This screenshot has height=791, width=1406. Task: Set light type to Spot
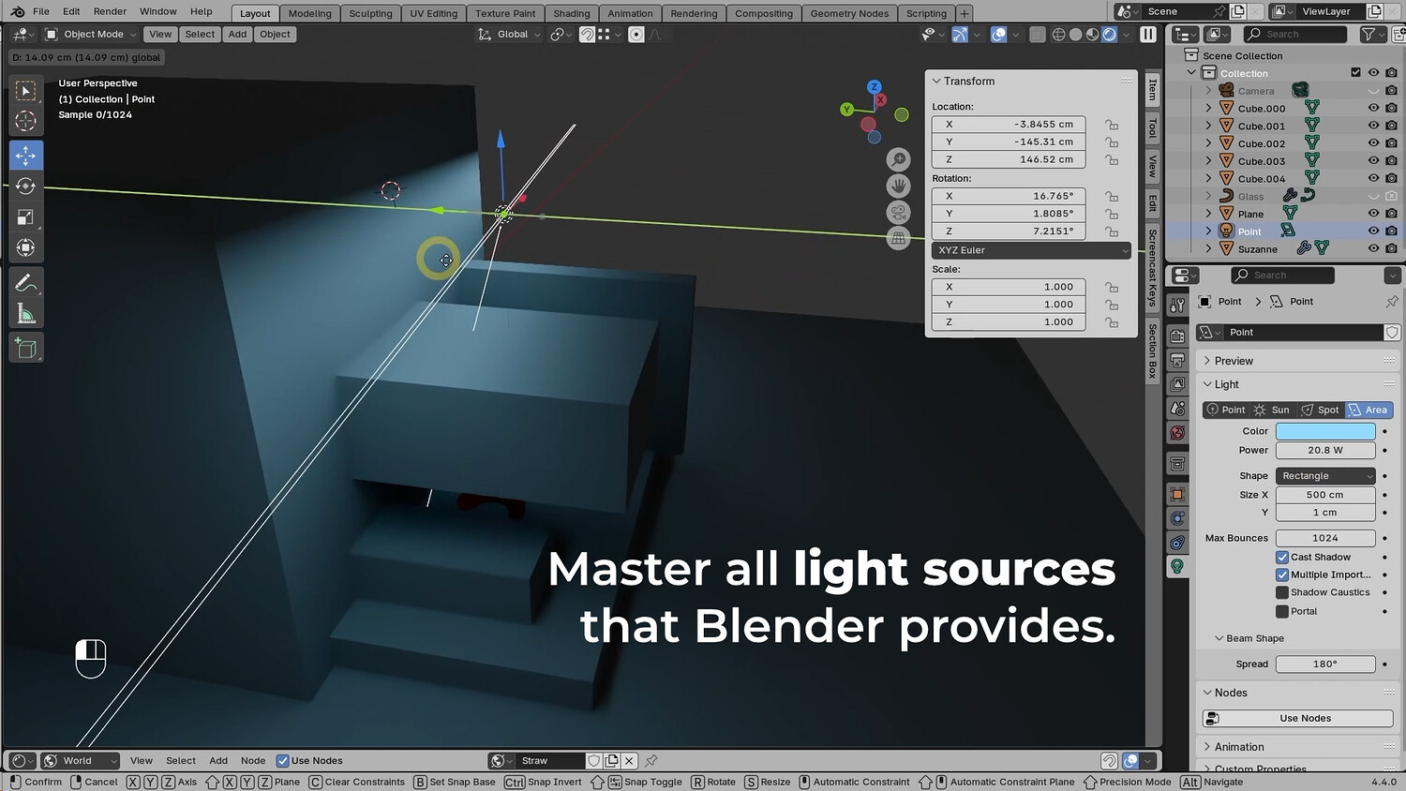(x=1320, y=410)
